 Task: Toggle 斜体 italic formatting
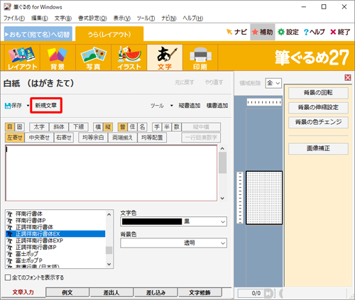[x=59, y=127]
